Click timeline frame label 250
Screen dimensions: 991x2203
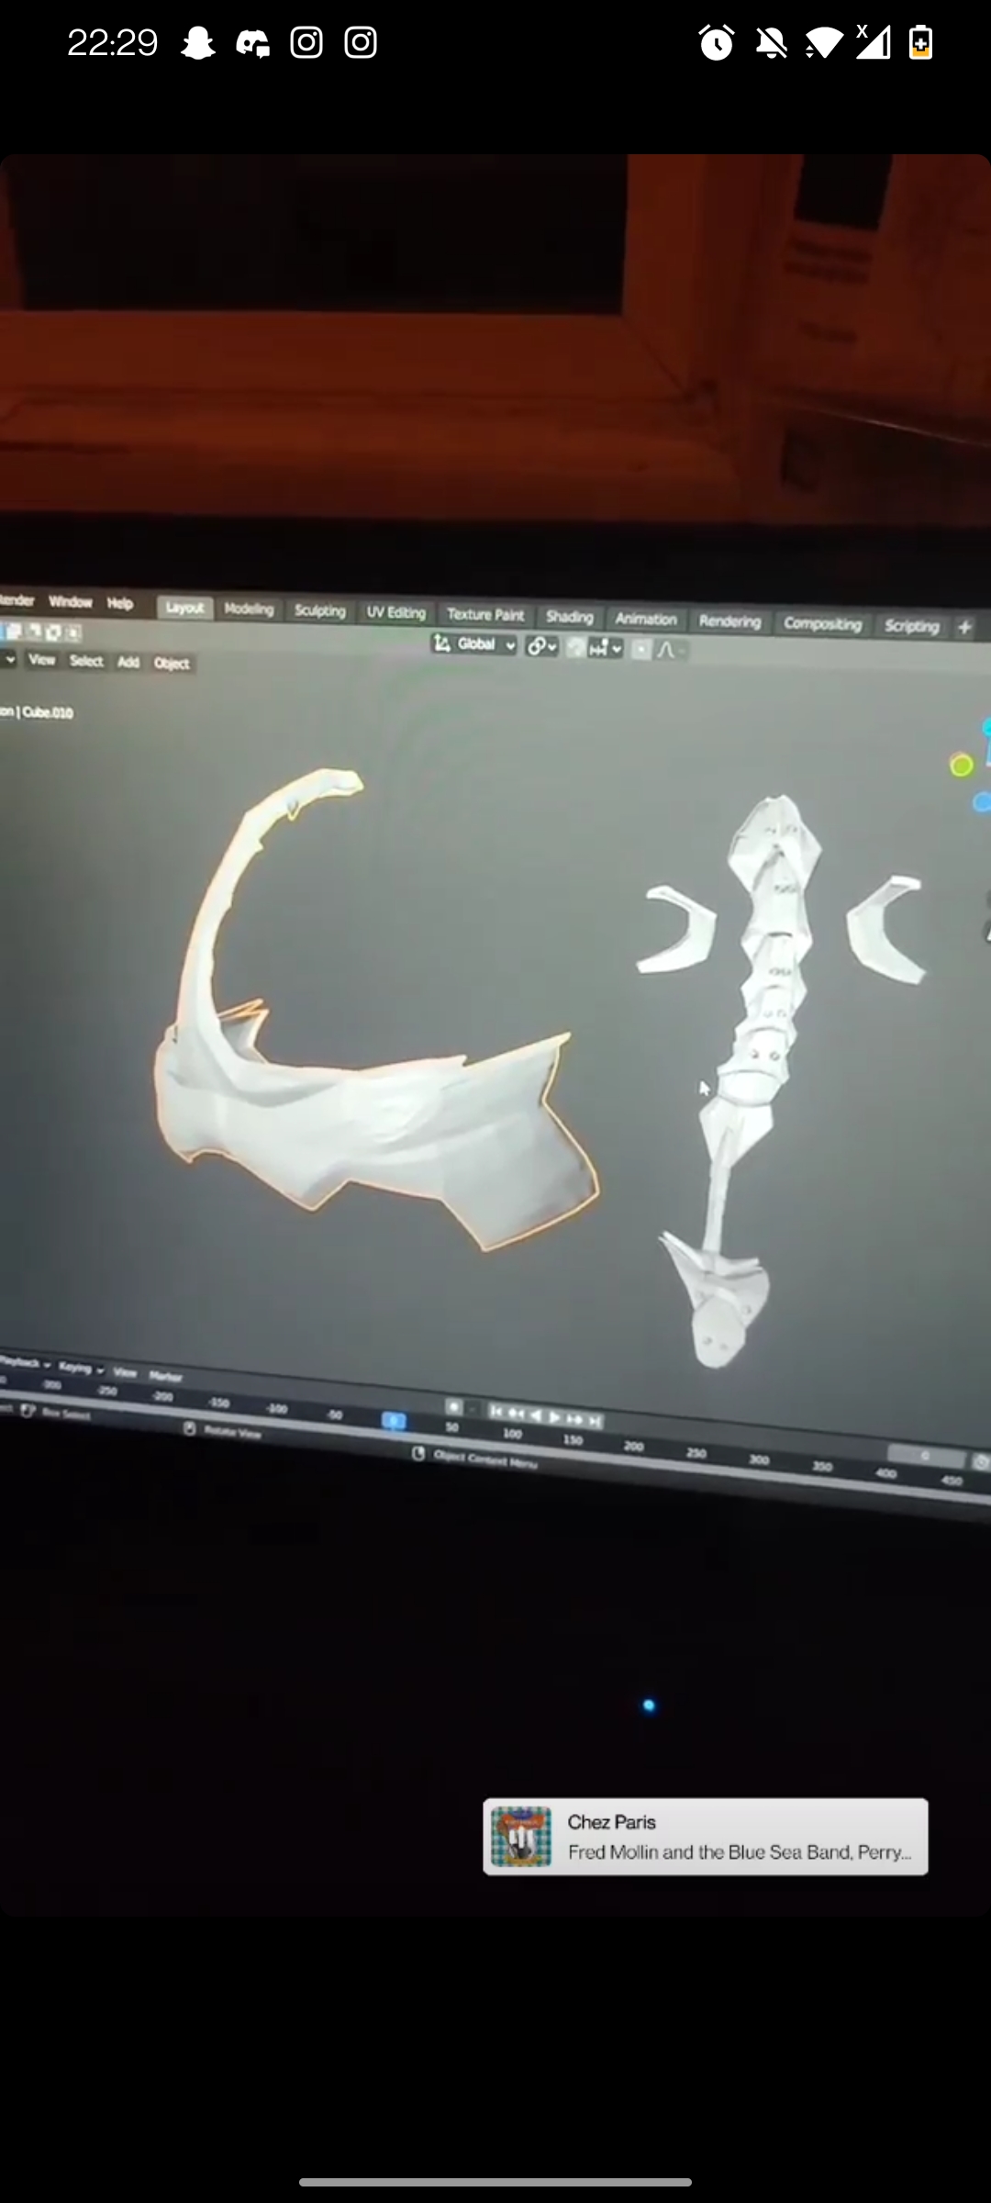(697, 1453)
